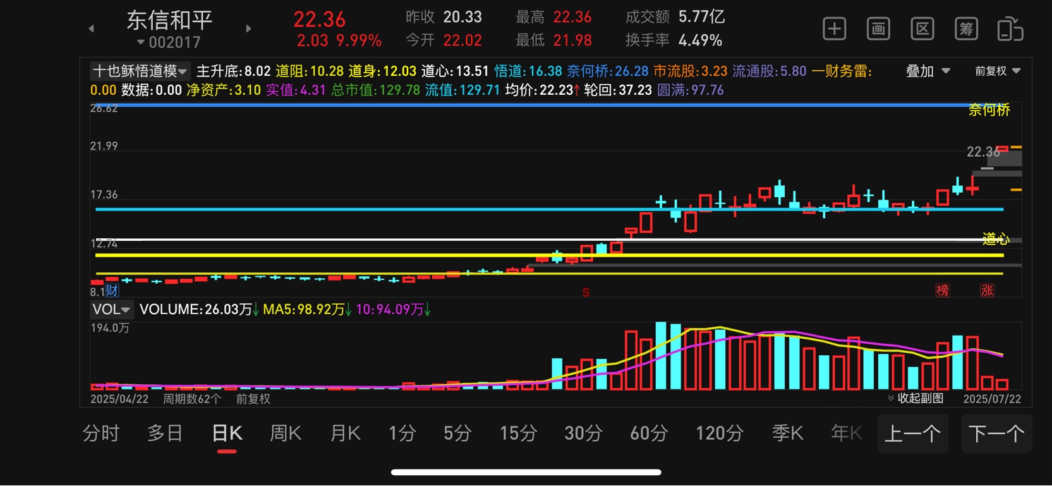Switch to 1分 period tab
This screenshot has height=486, width=1052.
click(x=402, y=434)
